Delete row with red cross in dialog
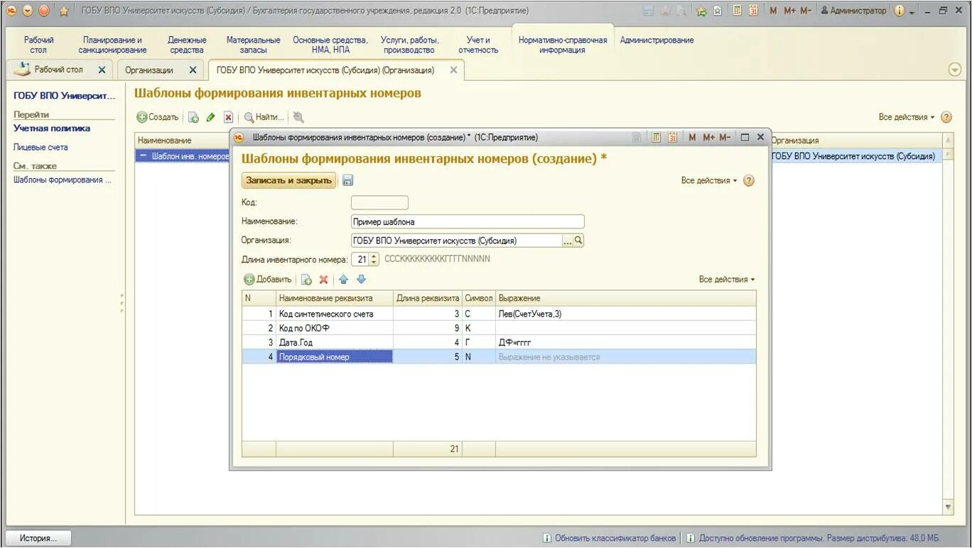The width and height of the screenshot is (972, 548). click(x=323, y=280)
